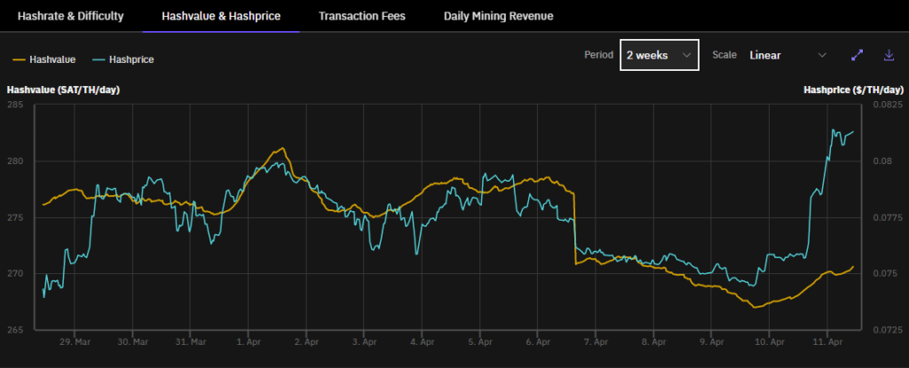Open the Scale dropdown set to Linear
Viewport: 909px width, 368px height.
tap(786, 55)
